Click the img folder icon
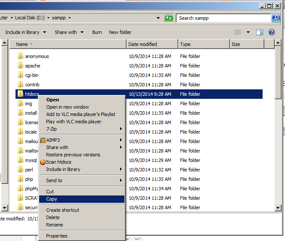The image size is (285, 241). (x=20, y=104)
